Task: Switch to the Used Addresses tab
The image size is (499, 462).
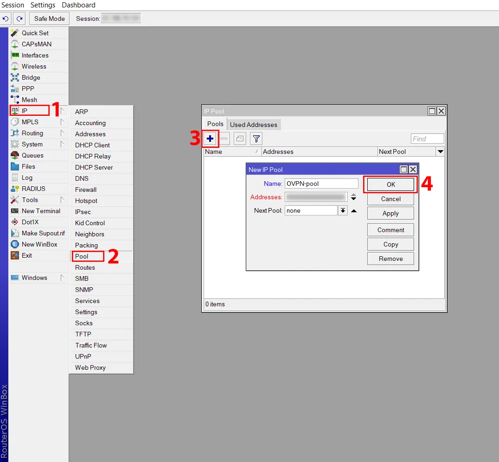Action: (x=253, y=124)
